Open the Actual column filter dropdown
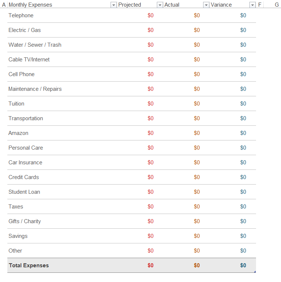The height and width of the screenshot is (282, 281). (x=206, y=5)
